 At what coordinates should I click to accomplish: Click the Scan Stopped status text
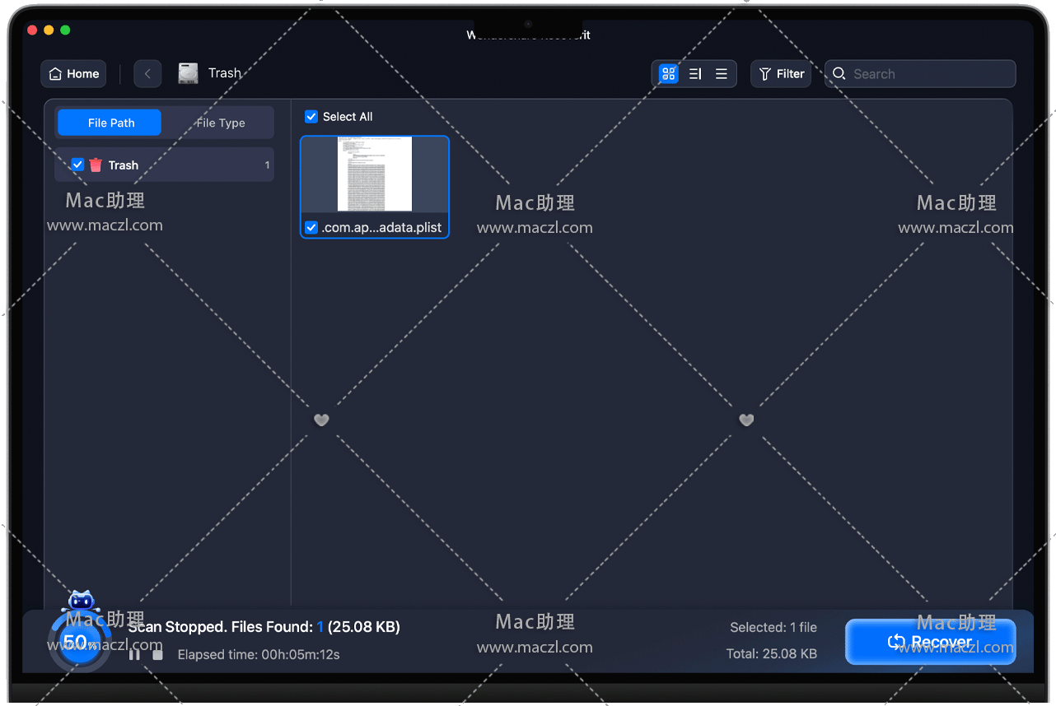(264, 627)
